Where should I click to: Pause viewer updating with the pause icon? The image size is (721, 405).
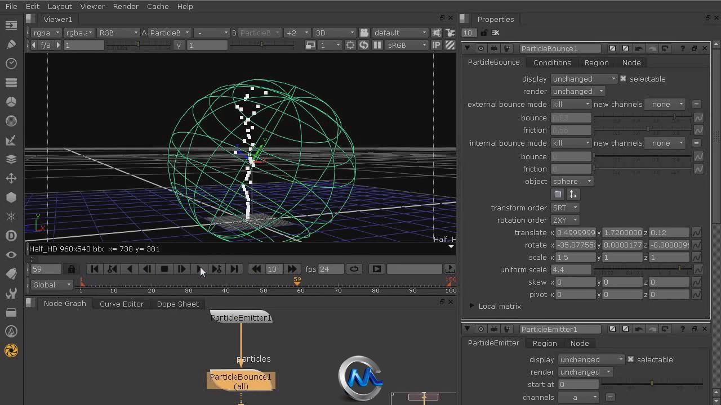click(377, 45)
